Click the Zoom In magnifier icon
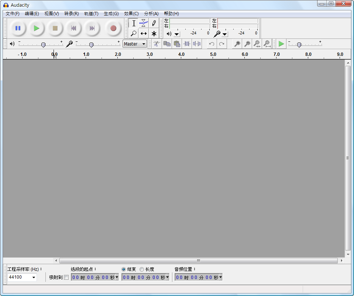The width and height of the screenshot is (354, 296). pos(237,44)
